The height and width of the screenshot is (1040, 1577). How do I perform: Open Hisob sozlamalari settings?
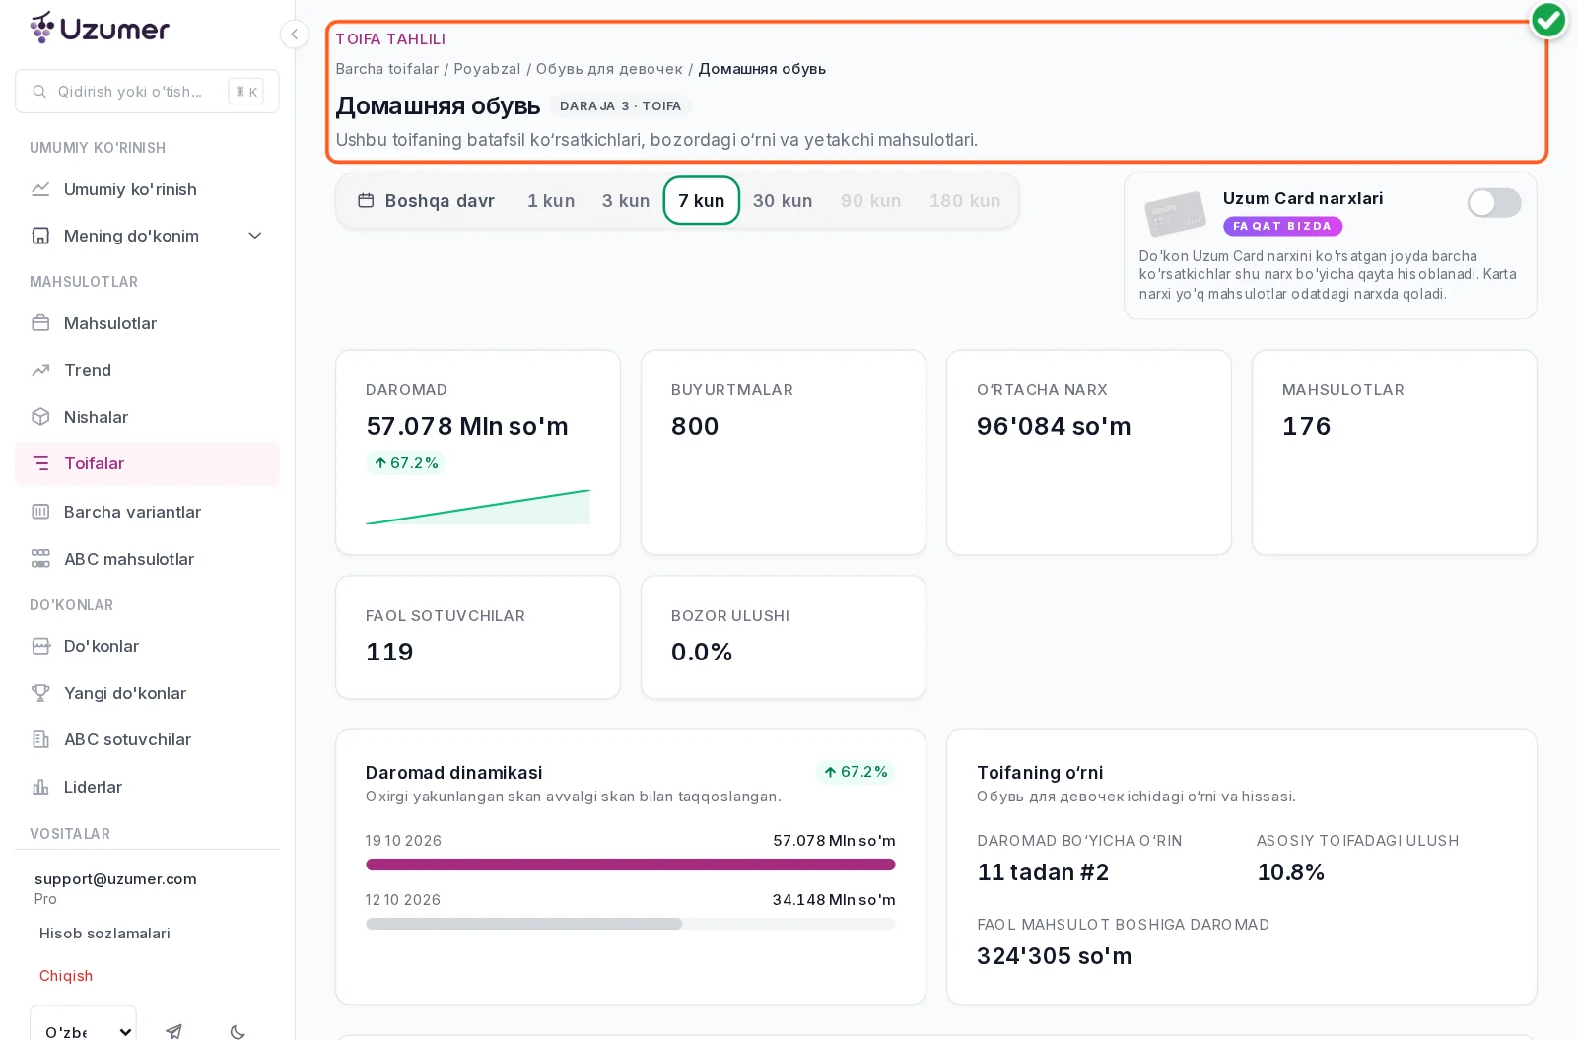(104, 934)
